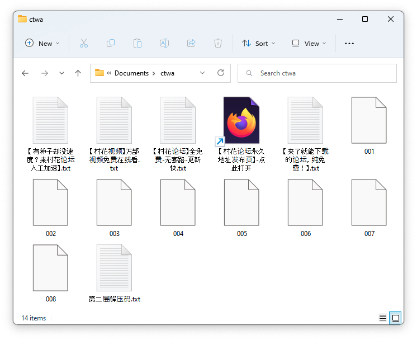
Task: Open the See more ellipsis menu
Action: tap(349, 43)
